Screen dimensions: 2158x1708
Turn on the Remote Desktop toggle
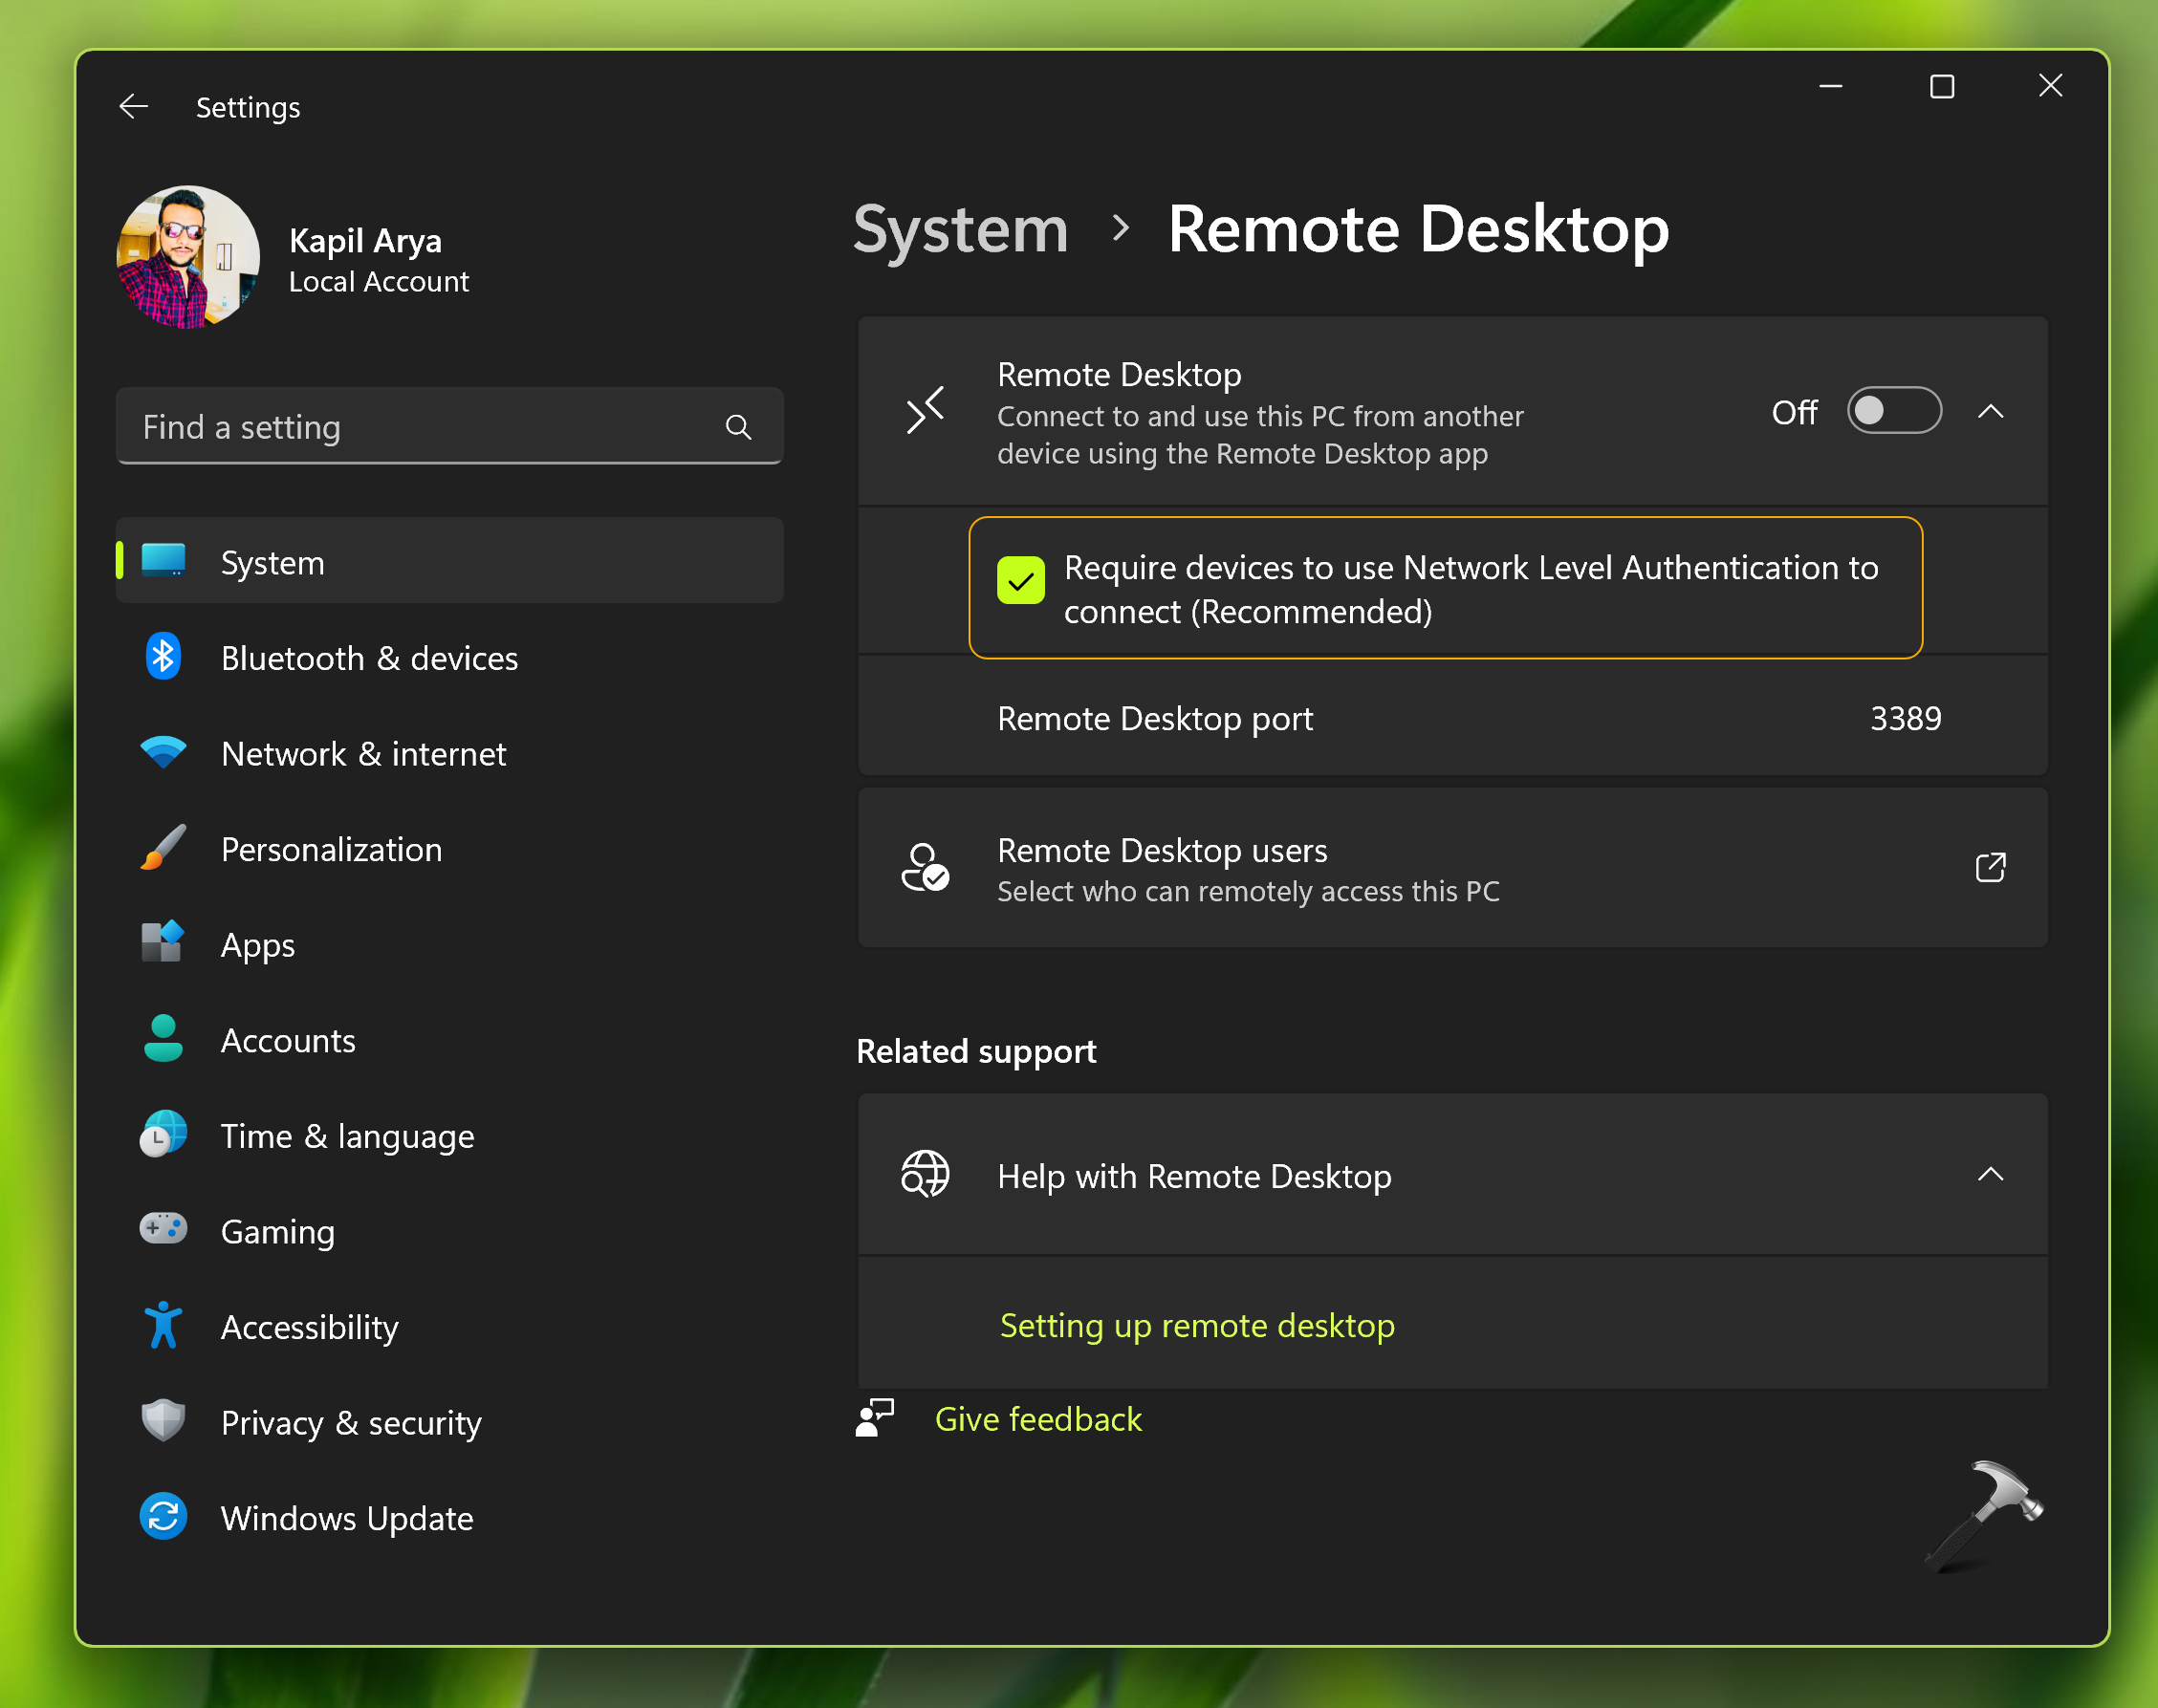coord(1893,411)
